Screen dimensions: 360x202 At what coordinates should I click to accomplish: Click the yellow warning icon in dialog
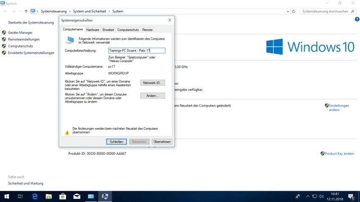[x=67, y=132]
